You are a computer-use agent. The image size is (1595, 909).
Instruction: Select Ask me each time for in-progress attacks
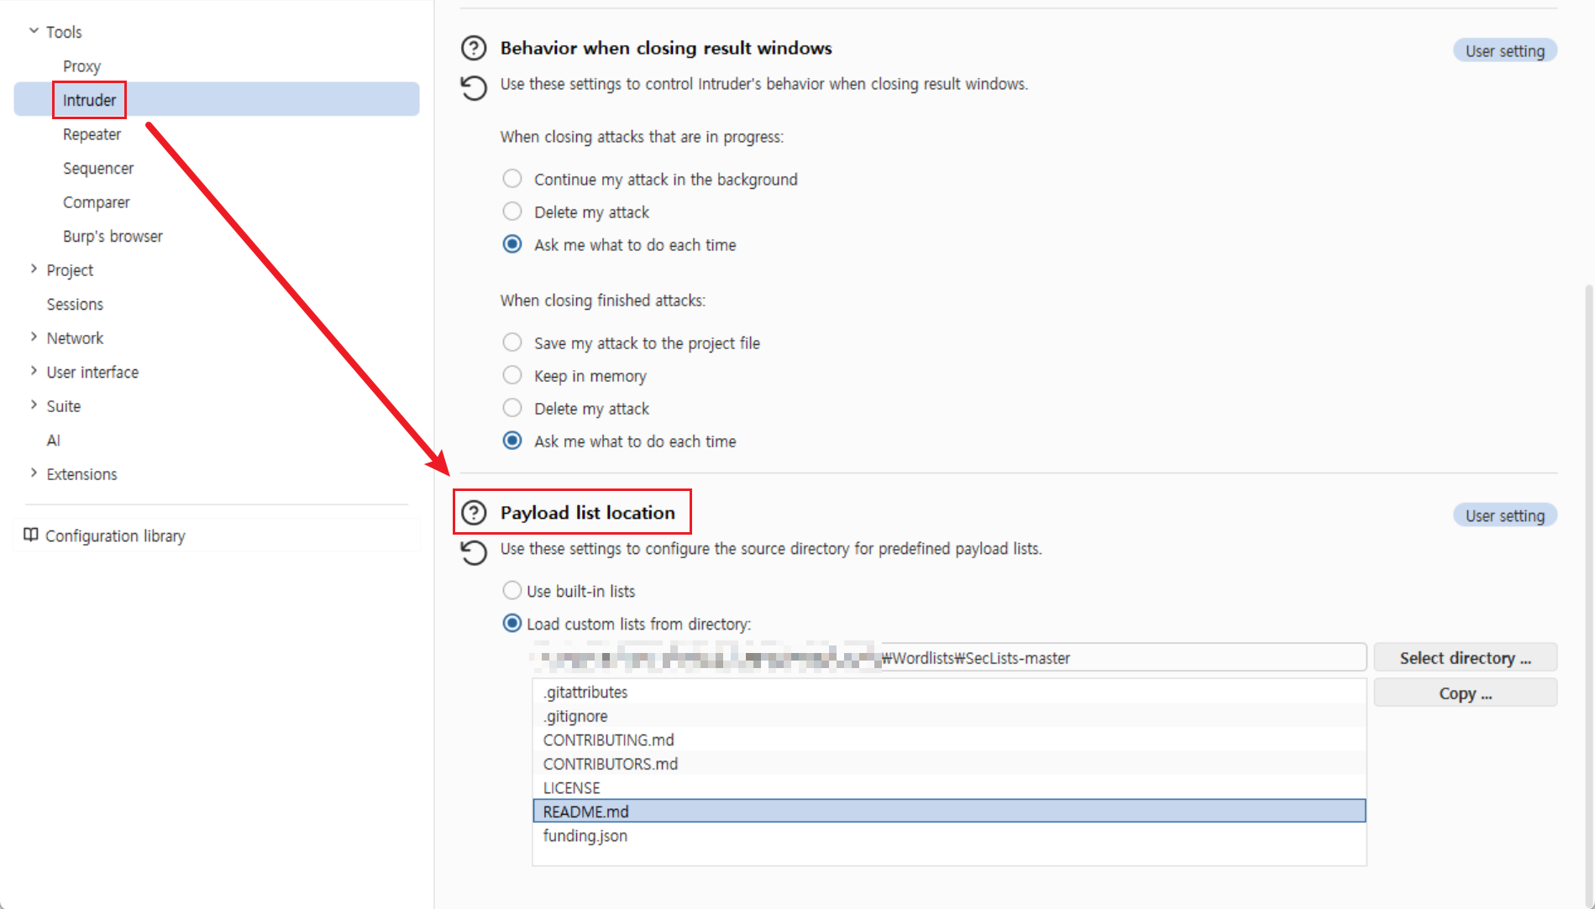point(512,244)
